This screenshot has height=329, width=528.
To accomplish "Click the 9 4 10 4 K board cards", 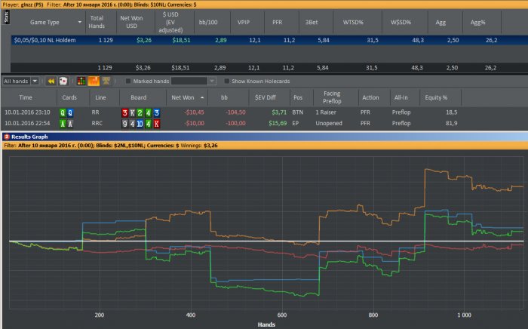I will [141, 124].
